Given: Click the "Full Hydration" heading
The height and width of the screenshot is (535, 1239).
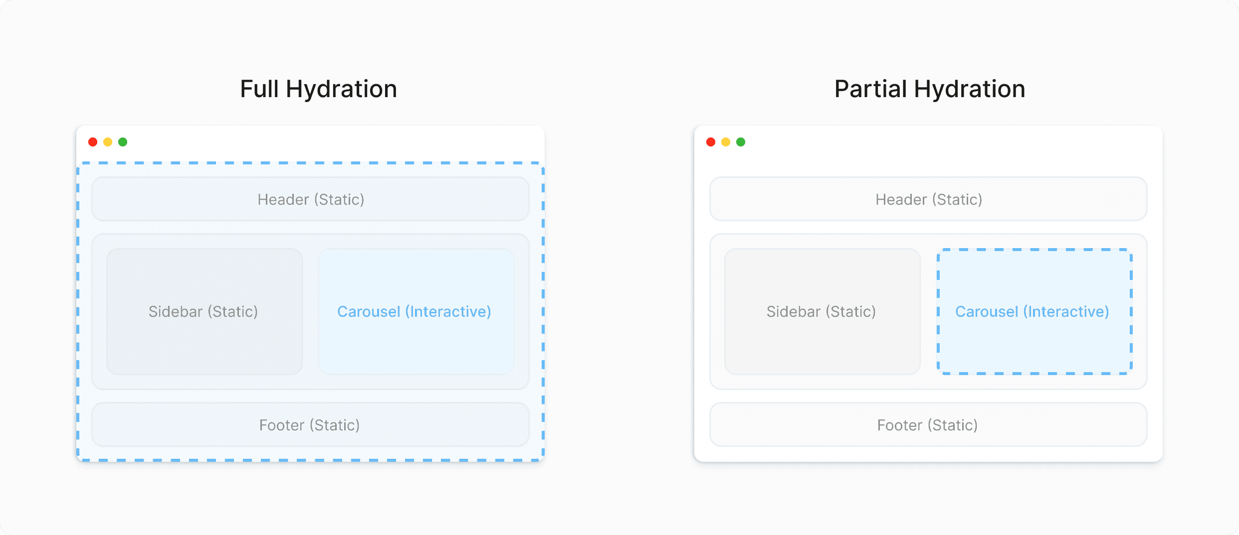Looking at the screenshot, I should 318,89.
